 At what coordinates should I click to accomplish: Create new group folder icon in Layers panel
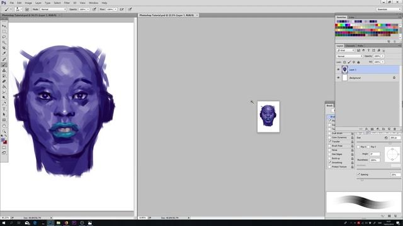click(x=383, y=129)
